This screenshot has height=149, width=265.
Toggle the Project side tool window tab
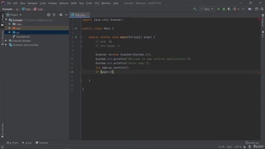tap(2, 20)
